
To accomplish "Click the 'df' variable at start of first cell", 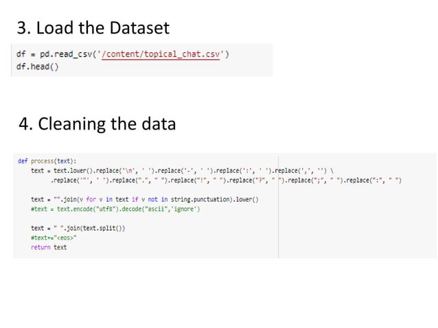I will [21, 54].
